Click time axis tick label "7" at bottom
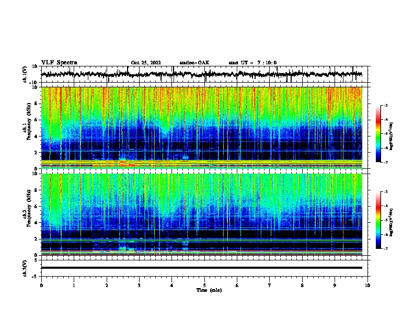This screenshot has height=320, width=414. coord(270,285)
